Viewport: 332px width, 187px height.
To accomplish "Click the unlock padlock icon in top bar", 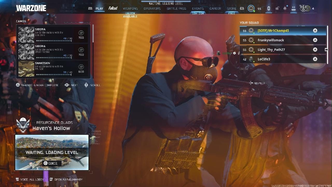I will pos(277,9).
